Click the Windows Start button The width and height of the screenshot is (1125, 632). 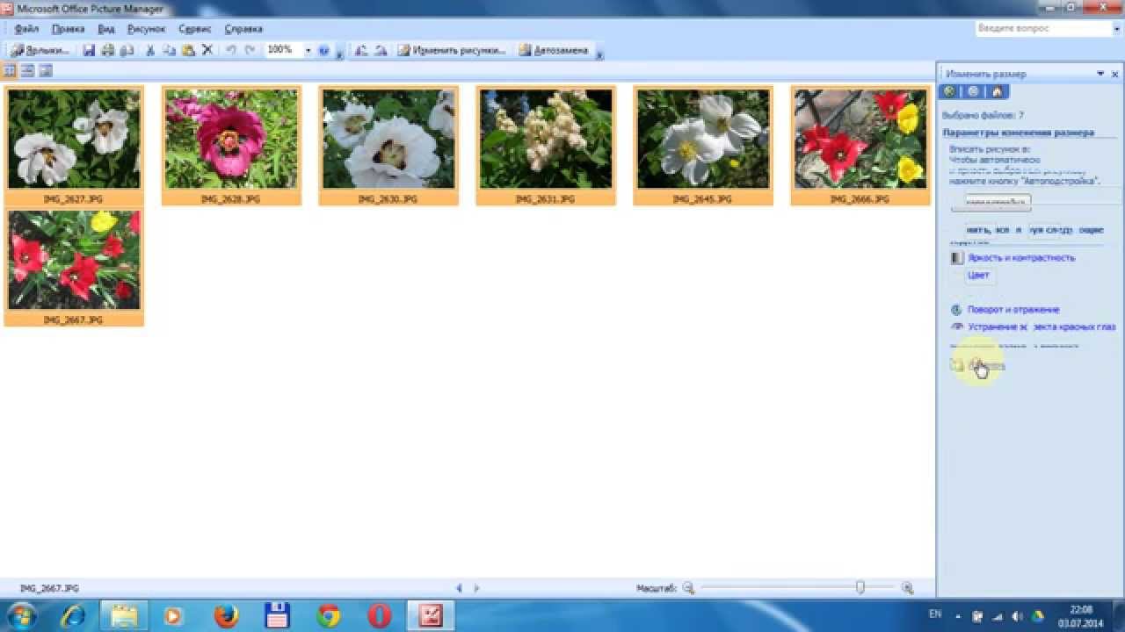pos(19,616)
